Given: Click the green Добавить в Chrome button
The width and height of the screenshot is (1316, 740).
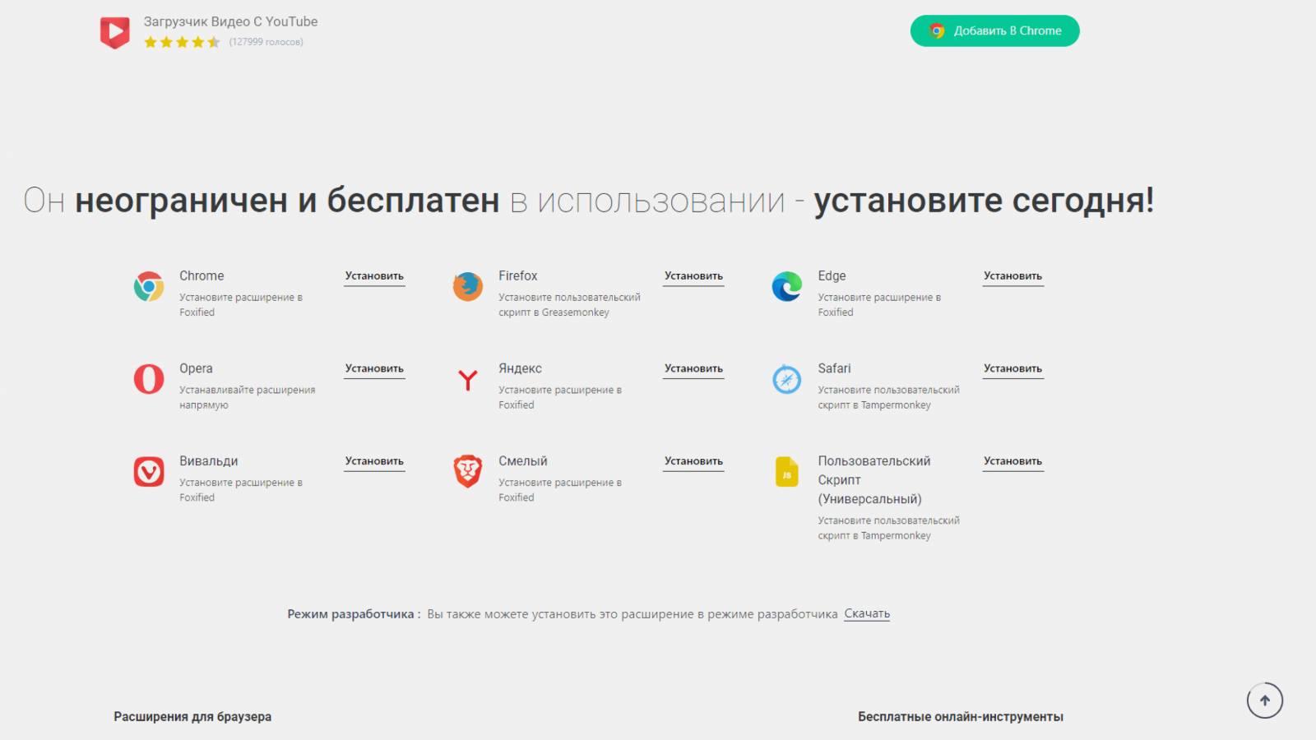Looking at the screenshot, I should click(995, 30).
